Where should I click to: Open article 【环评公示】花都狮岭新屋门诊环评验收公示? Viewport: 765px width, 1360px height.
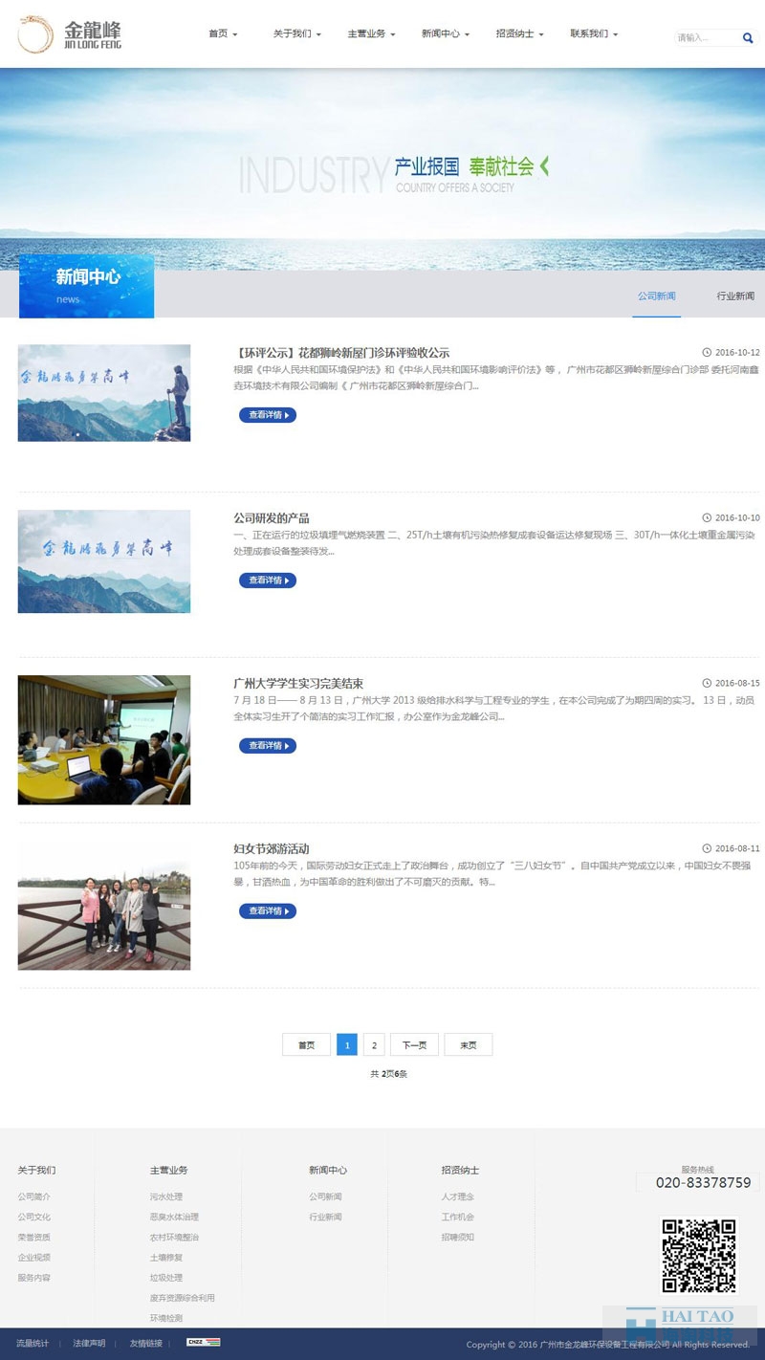[x=341, y=353]
